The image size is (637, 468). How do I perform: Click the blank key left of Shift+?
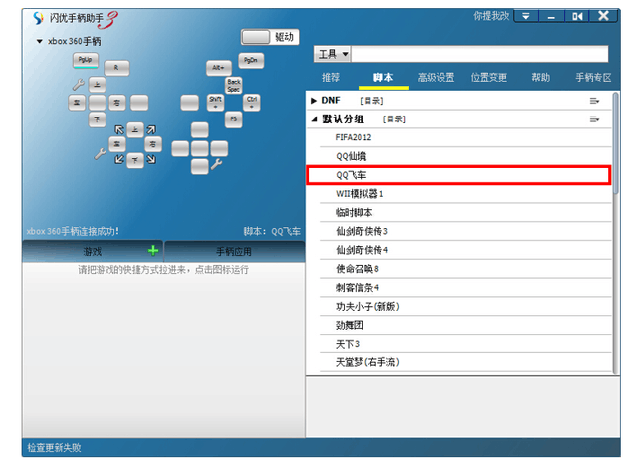coord(190,103)
